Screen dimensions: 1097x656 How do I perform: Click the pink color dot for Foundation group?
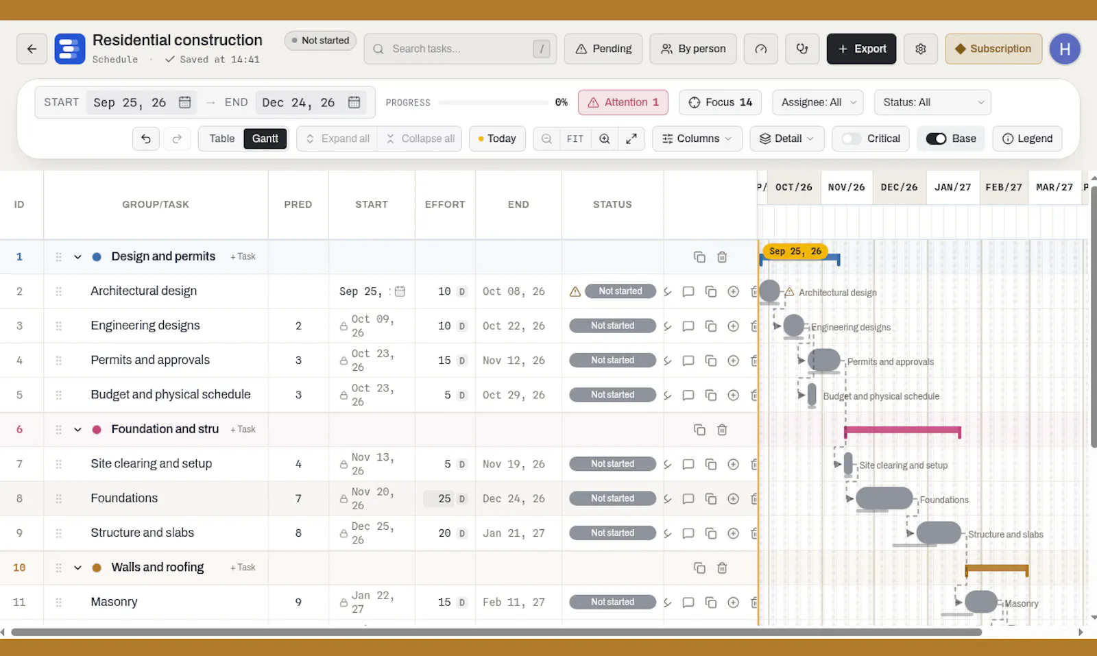97,430
